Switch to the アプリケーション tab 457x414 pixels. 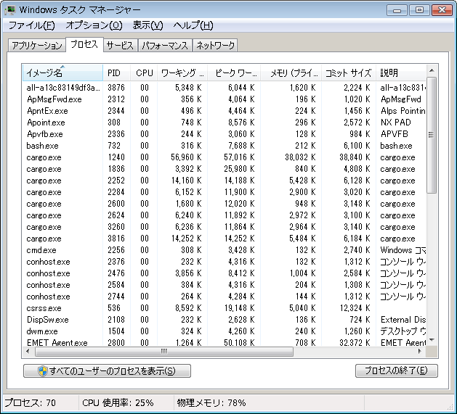point(37,46)
